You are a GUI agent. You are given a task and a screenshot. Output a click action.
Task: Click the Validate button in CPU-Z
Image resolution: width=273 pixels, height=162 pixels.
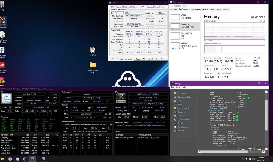[151, 59]
